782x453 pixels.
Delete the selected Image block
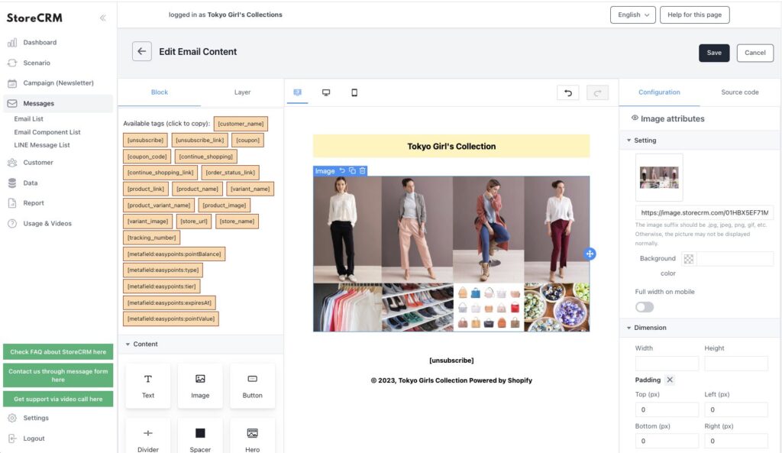(363, 170)
